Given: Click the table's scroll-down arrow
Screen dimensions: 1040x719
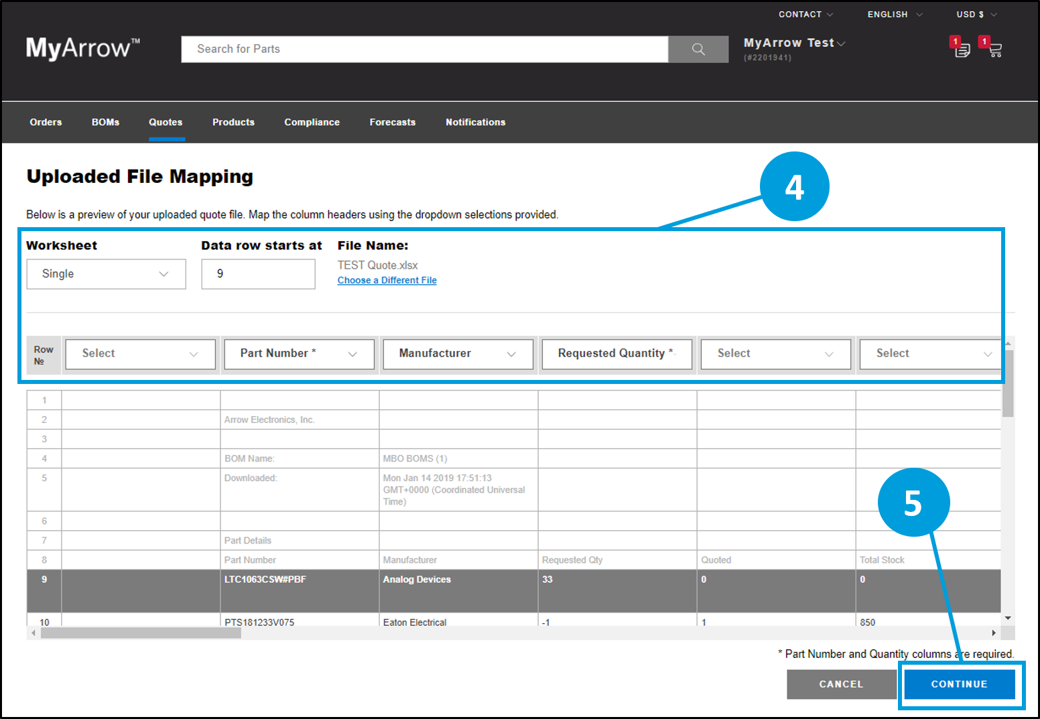Looking at the screenshot, I should [1008, 618].
